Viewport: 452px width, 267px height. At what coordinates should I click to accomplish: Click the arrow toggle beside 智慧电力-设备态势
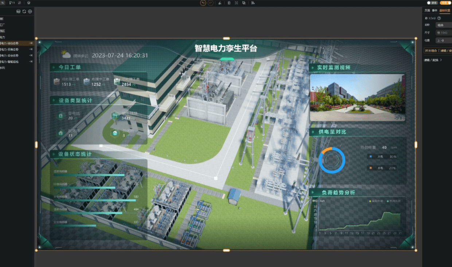tap(31, 49)
